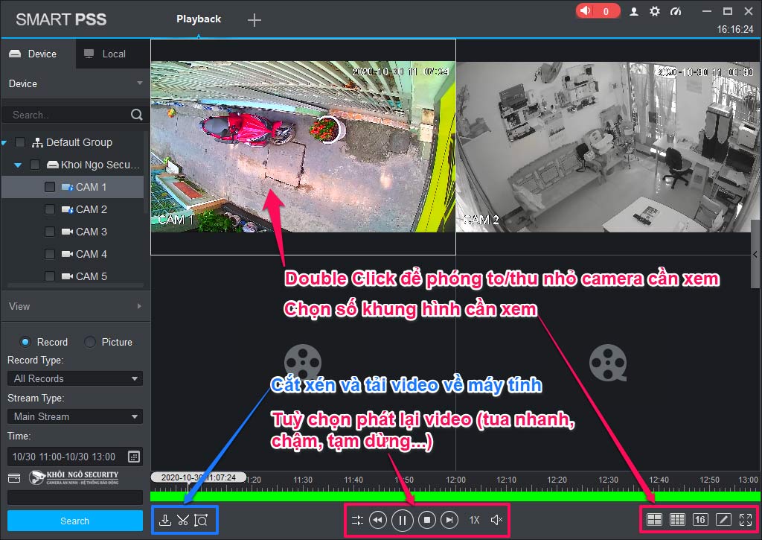The height and width of the screenshot is (540, 762).
Task: Expand the View section
Action: [139, 306]
